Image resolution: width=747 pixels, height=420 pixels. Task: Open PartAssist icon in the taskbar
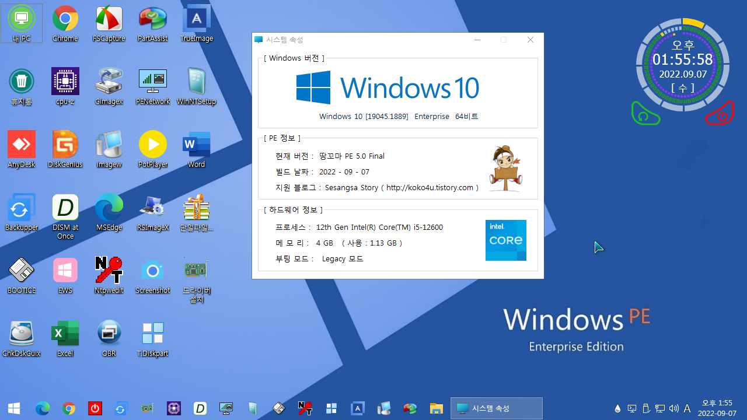tap(410, 408)
